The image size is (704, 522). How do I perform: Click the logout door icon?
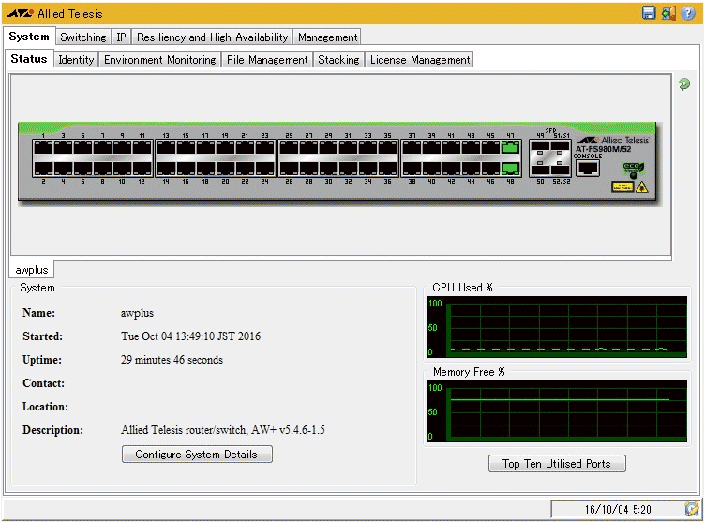pyautogui.click(x=668, y=13)
